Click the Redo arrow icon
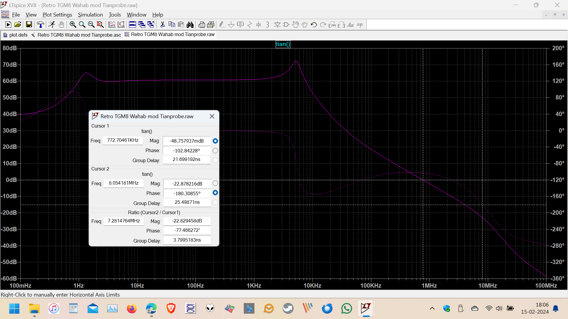This screenshot has width=568, height=319. coord(323,25)
